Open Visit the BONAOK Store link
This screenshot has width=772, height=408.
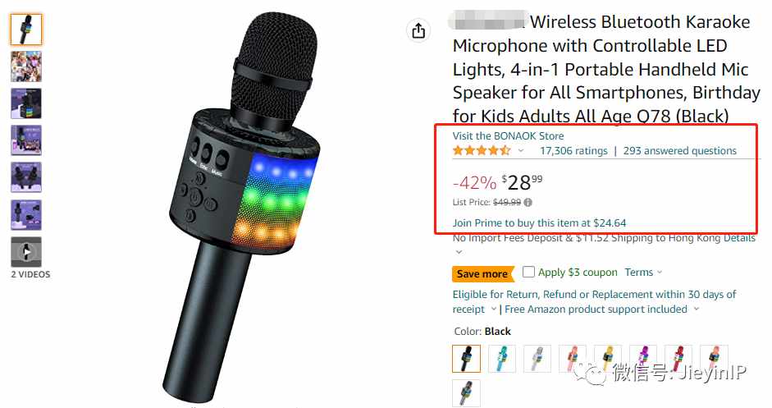(x=508, y=136)
